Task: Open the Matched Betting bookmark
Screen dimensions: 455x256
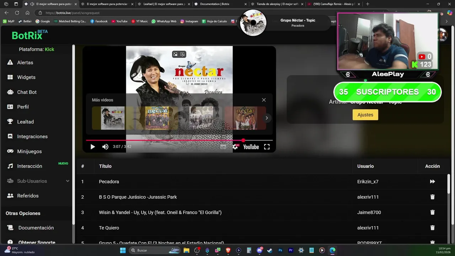Action: coord(70,21)
